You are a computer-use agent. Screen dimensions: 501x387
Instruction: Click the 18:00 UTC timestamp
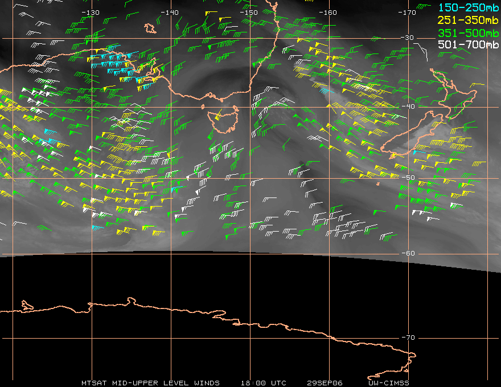pos(263,383)
